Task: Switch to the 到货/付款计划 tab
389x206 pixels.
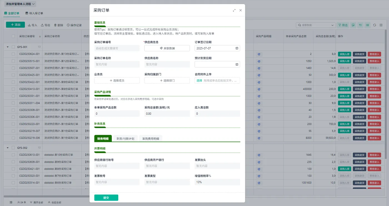Action: (x=125, y=138)
